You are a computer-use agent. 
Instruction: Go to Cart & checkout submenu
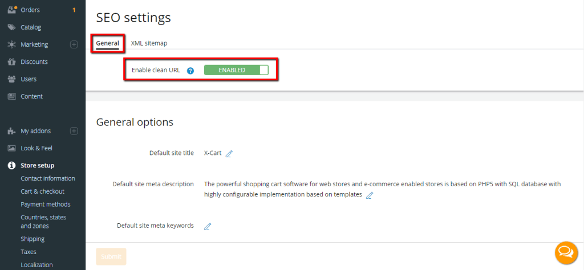click(42, 191)
